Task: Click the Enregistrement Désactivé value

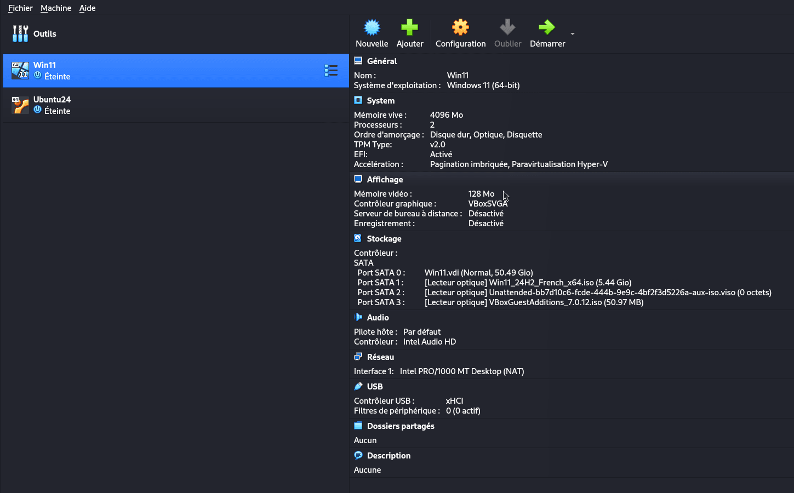Action: pyautogui.click(x=486, y=223)
